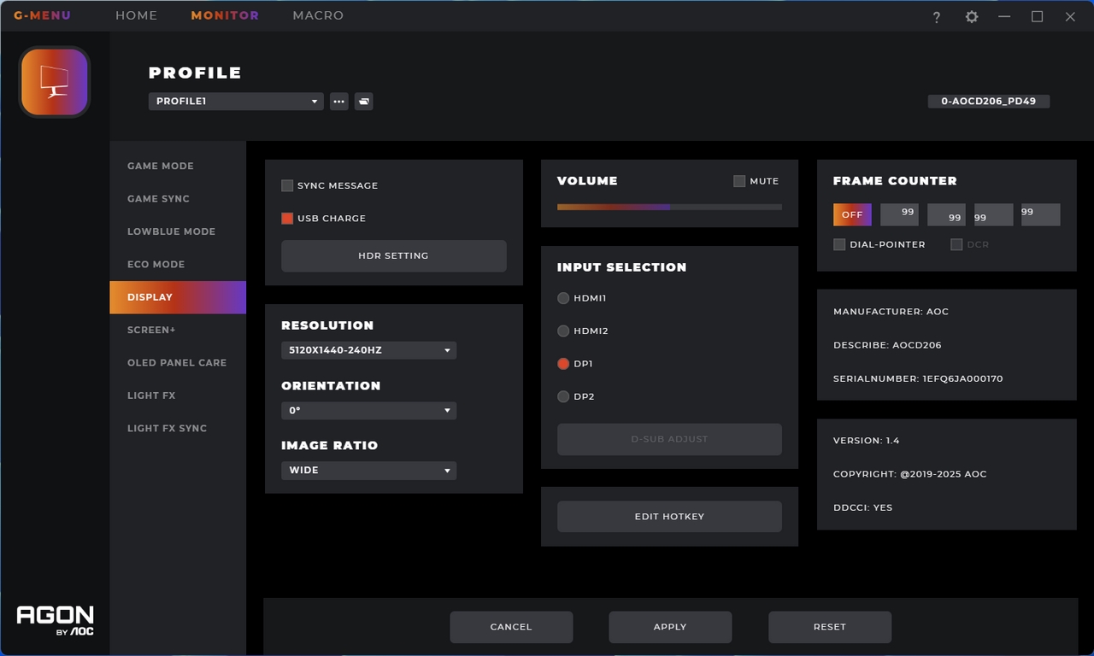Open the Image Ratio WIDE dropdown

(x=368, y=471)
